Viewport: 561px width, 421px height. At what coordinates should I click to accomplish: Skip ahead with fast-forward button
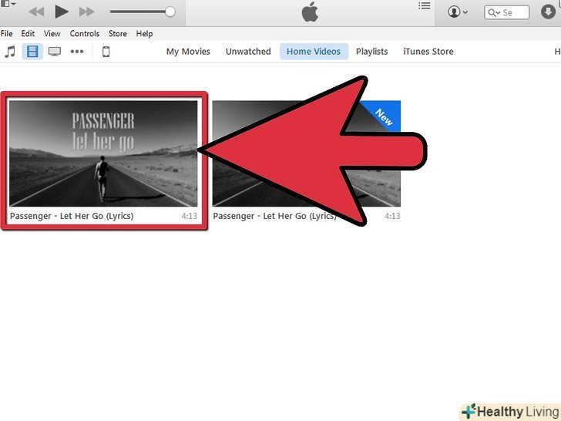[x=86, y=12]
